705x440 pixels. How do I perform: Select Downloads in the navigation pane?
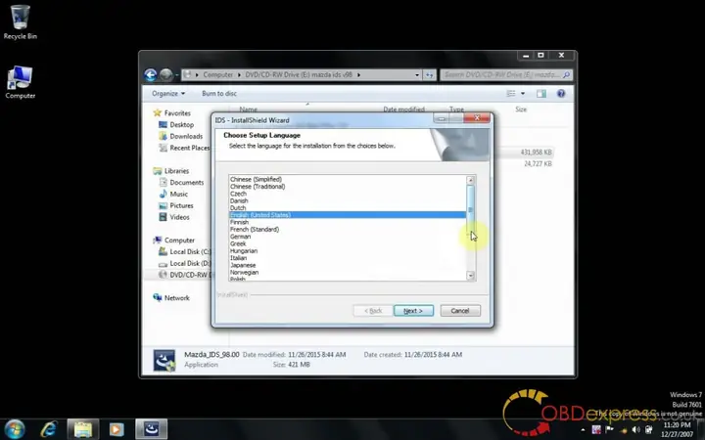pyautogui.click(x=186, y=136)
